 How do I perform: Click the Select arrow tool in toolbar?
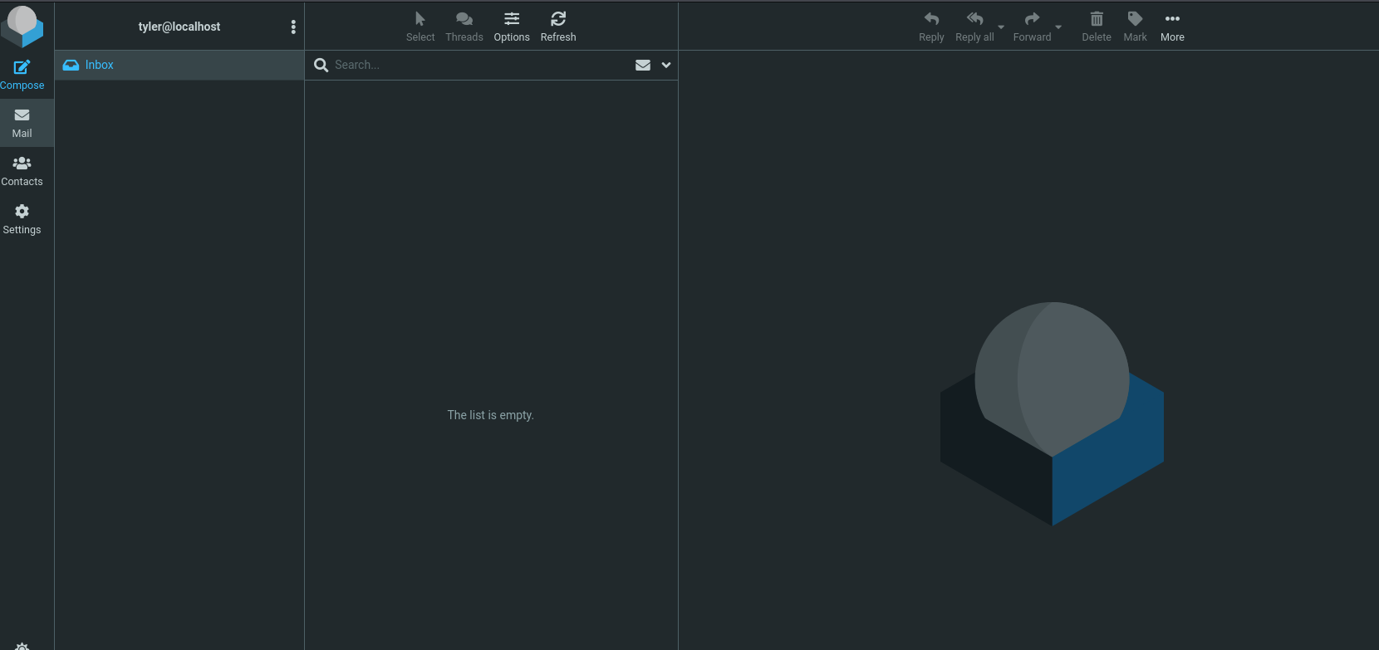tap(420, 27)
